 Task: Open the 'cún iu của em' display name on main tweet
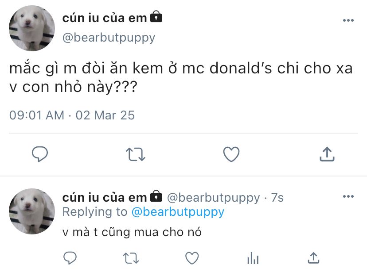(x=105, y=18)
